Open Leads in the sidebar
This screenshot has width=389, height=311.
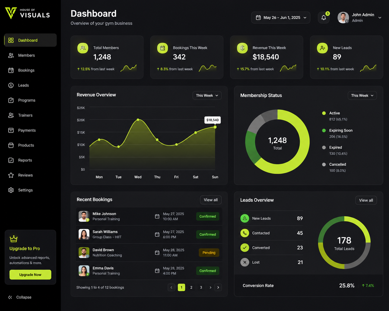[x=31, y=85]
